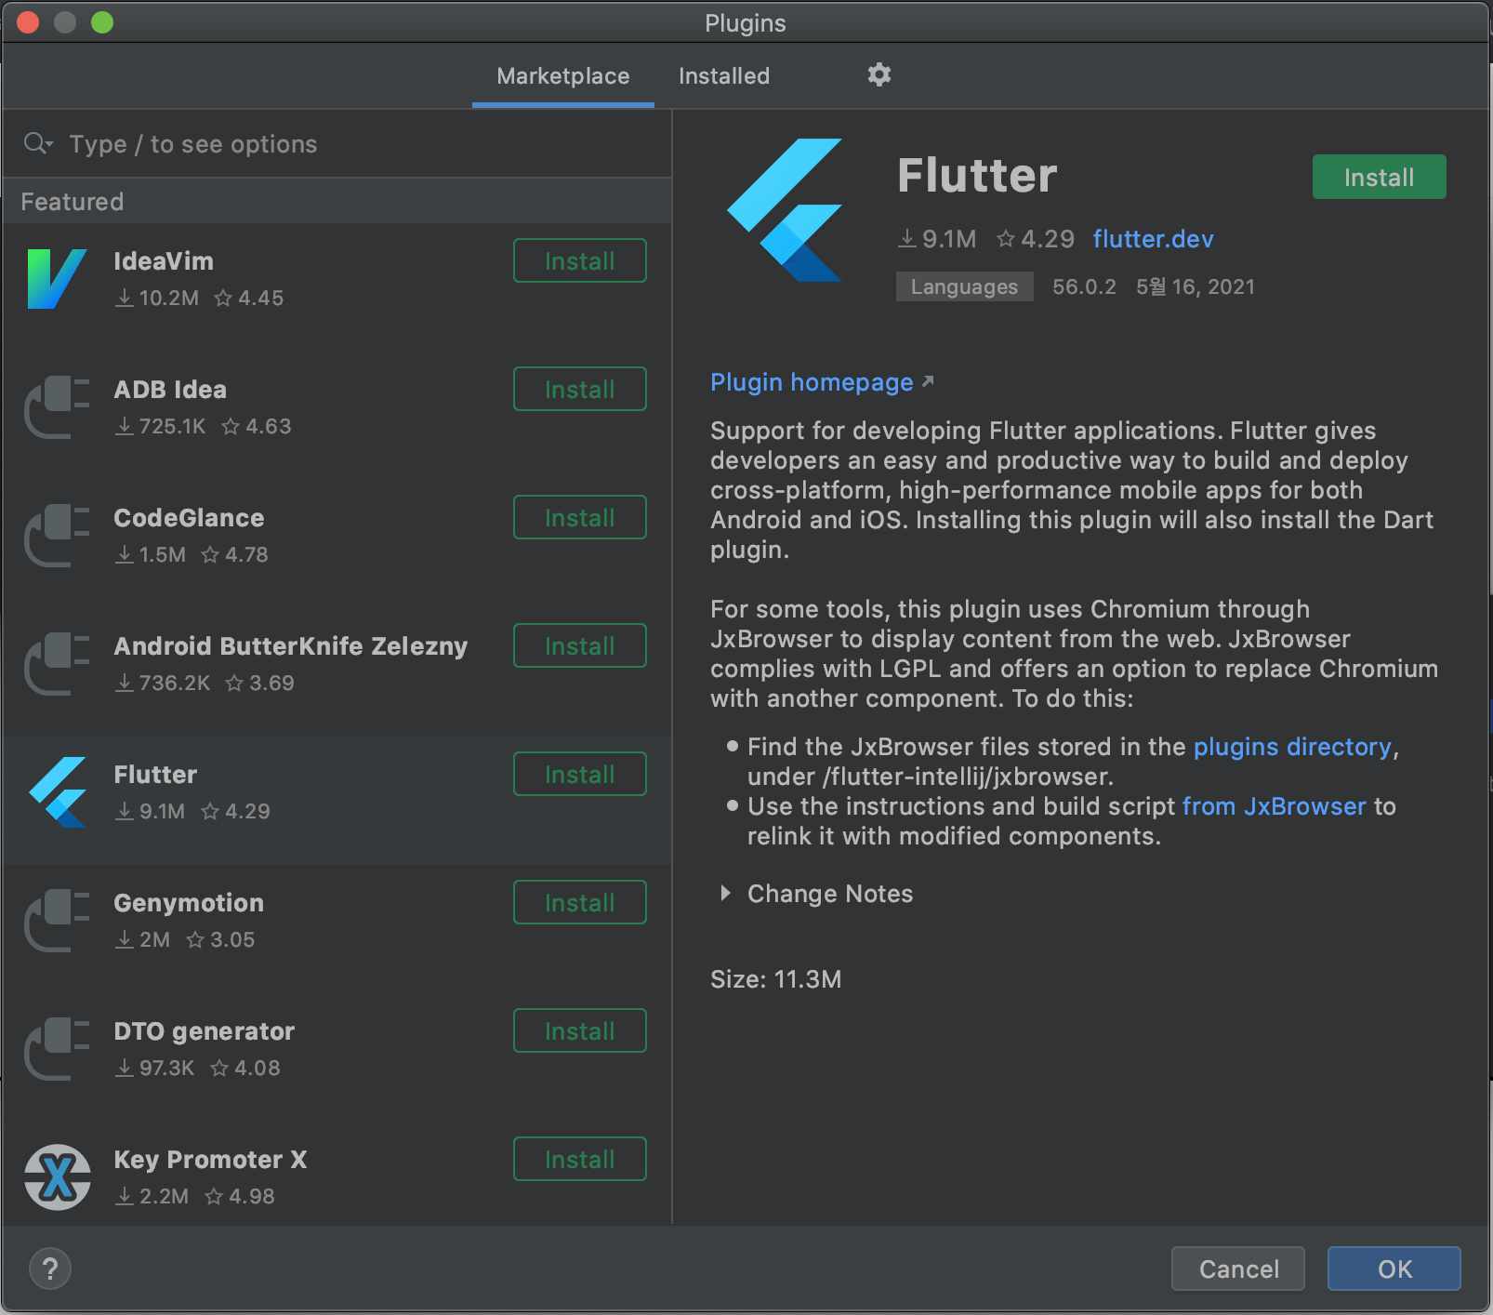Install the Key Promoter X plugin
Screen dimensions: 1493x1315
580,1159
